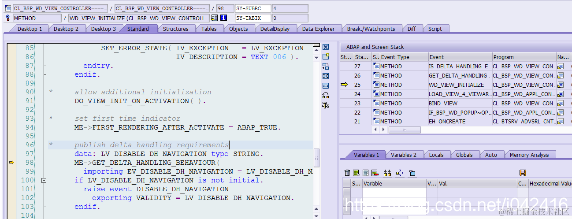Click fourth icon in Variables 1 toolbar
The width and height of the screenshot is (572, 219).
375,173
